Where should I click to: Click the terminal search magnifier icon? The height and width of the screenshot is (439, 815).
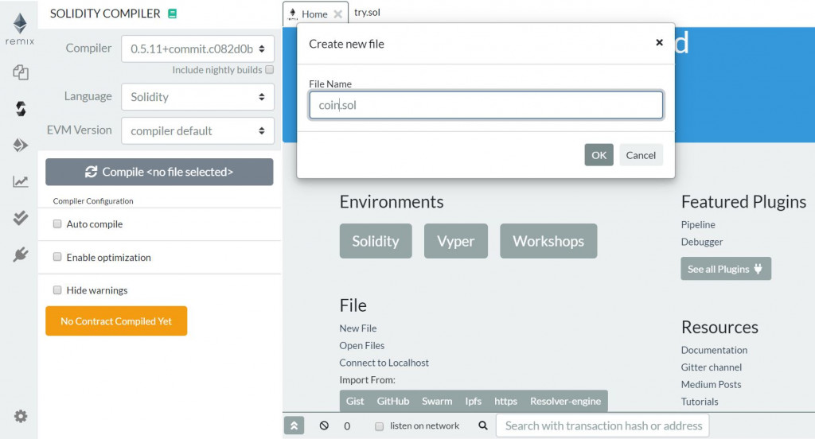click(x=483, y=425)
